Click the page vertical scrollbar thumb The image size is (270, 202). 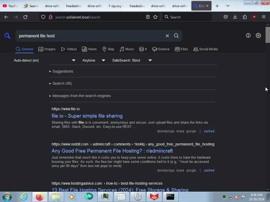(x=268, y=35)
